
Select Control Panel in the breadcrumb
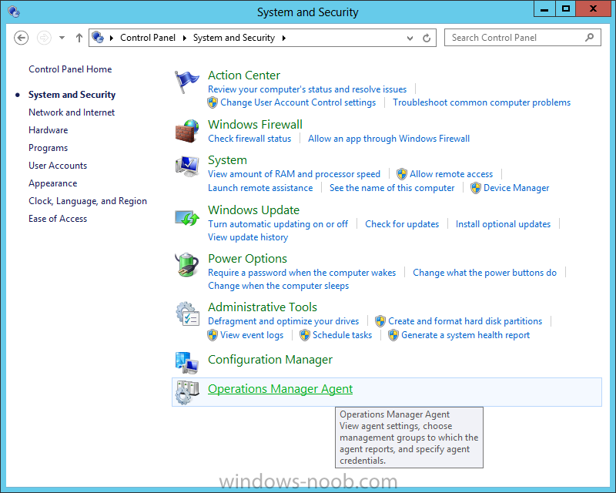(148, 37)
